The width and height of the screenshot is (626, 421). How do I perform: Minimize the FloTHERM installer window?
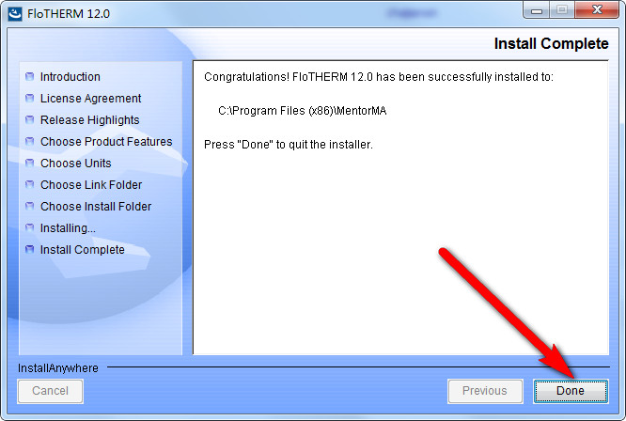(x=537, y=10)
